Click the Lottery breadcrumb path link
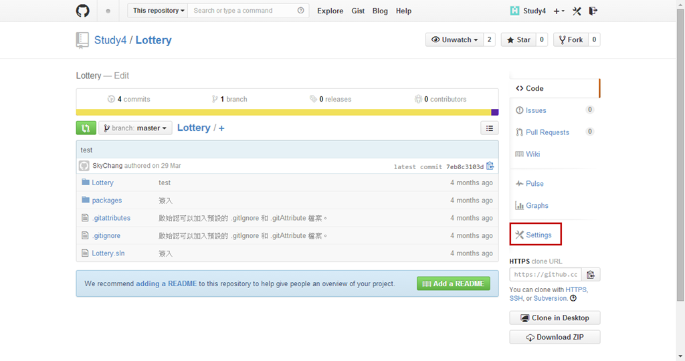This screenshot has height=361, width=685. [193, 128]
